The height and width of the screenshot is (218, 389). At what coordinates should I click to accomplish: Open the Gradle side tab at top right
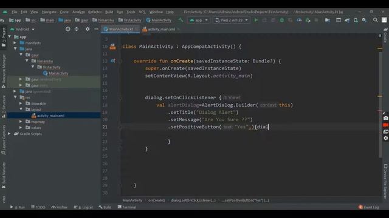click(x=385, y=35)
